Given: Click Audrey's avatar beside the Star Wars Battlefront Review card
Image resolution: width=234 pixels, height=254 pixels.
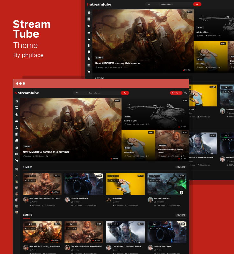Looking at the screenshot, I should click(x=25, y=199).
